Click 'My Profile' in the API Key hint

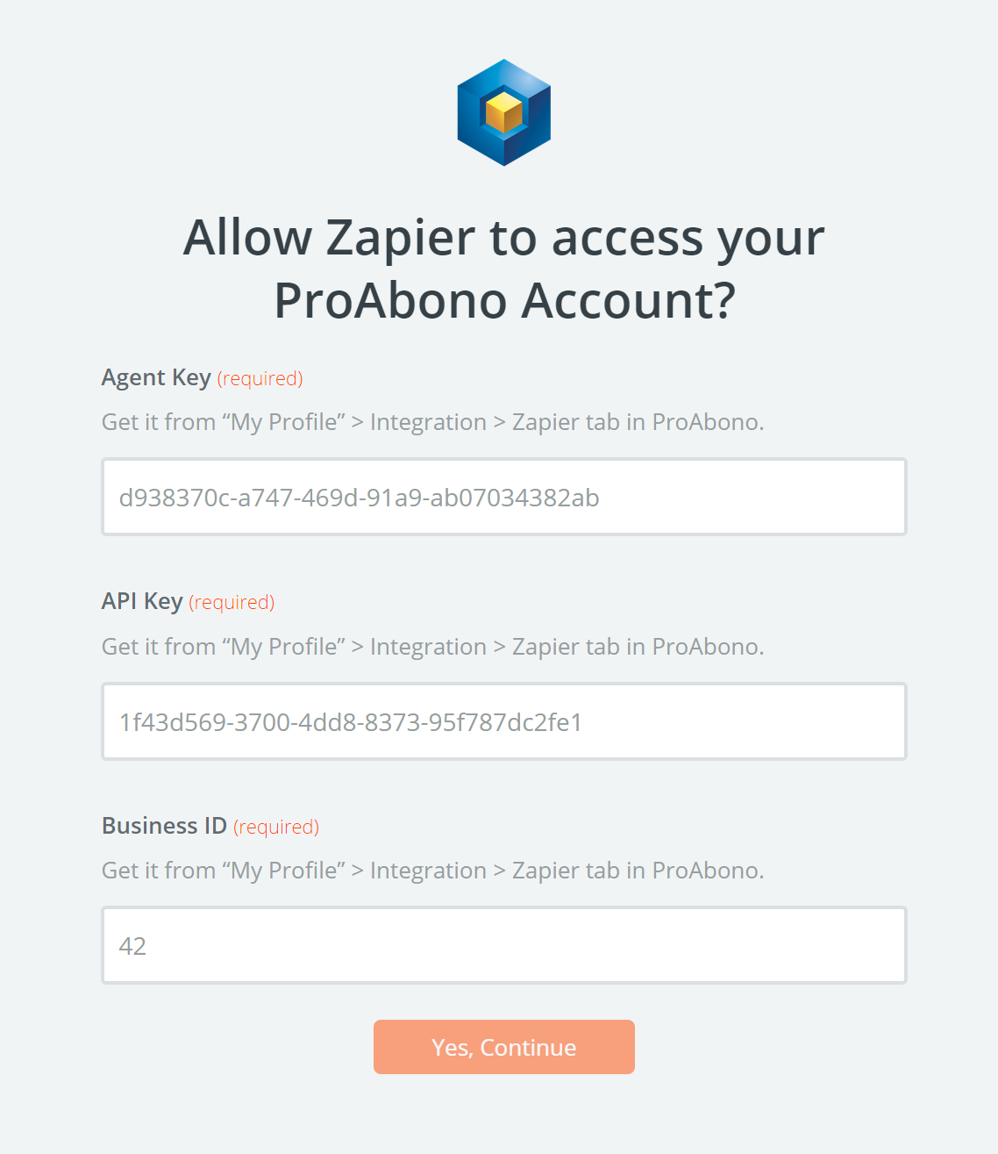coord(284,647)
